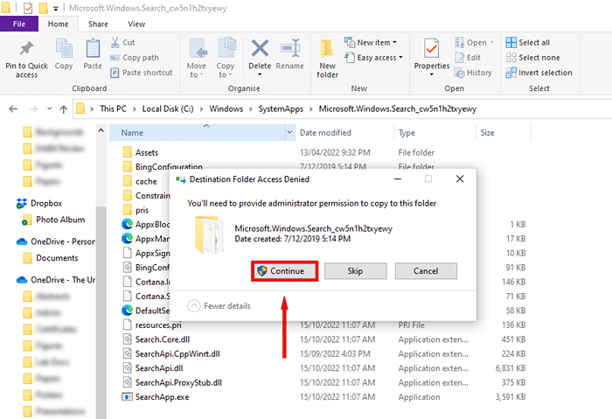Open Easy access dropdown
Viewport: 612px width, 419px height.
(x=374, y=58)
